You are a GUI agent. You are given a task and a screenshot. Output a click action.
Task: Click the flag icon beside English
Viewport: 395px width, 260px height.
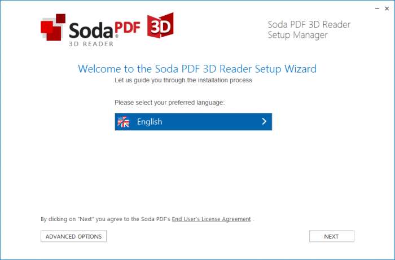click(124, 122)
